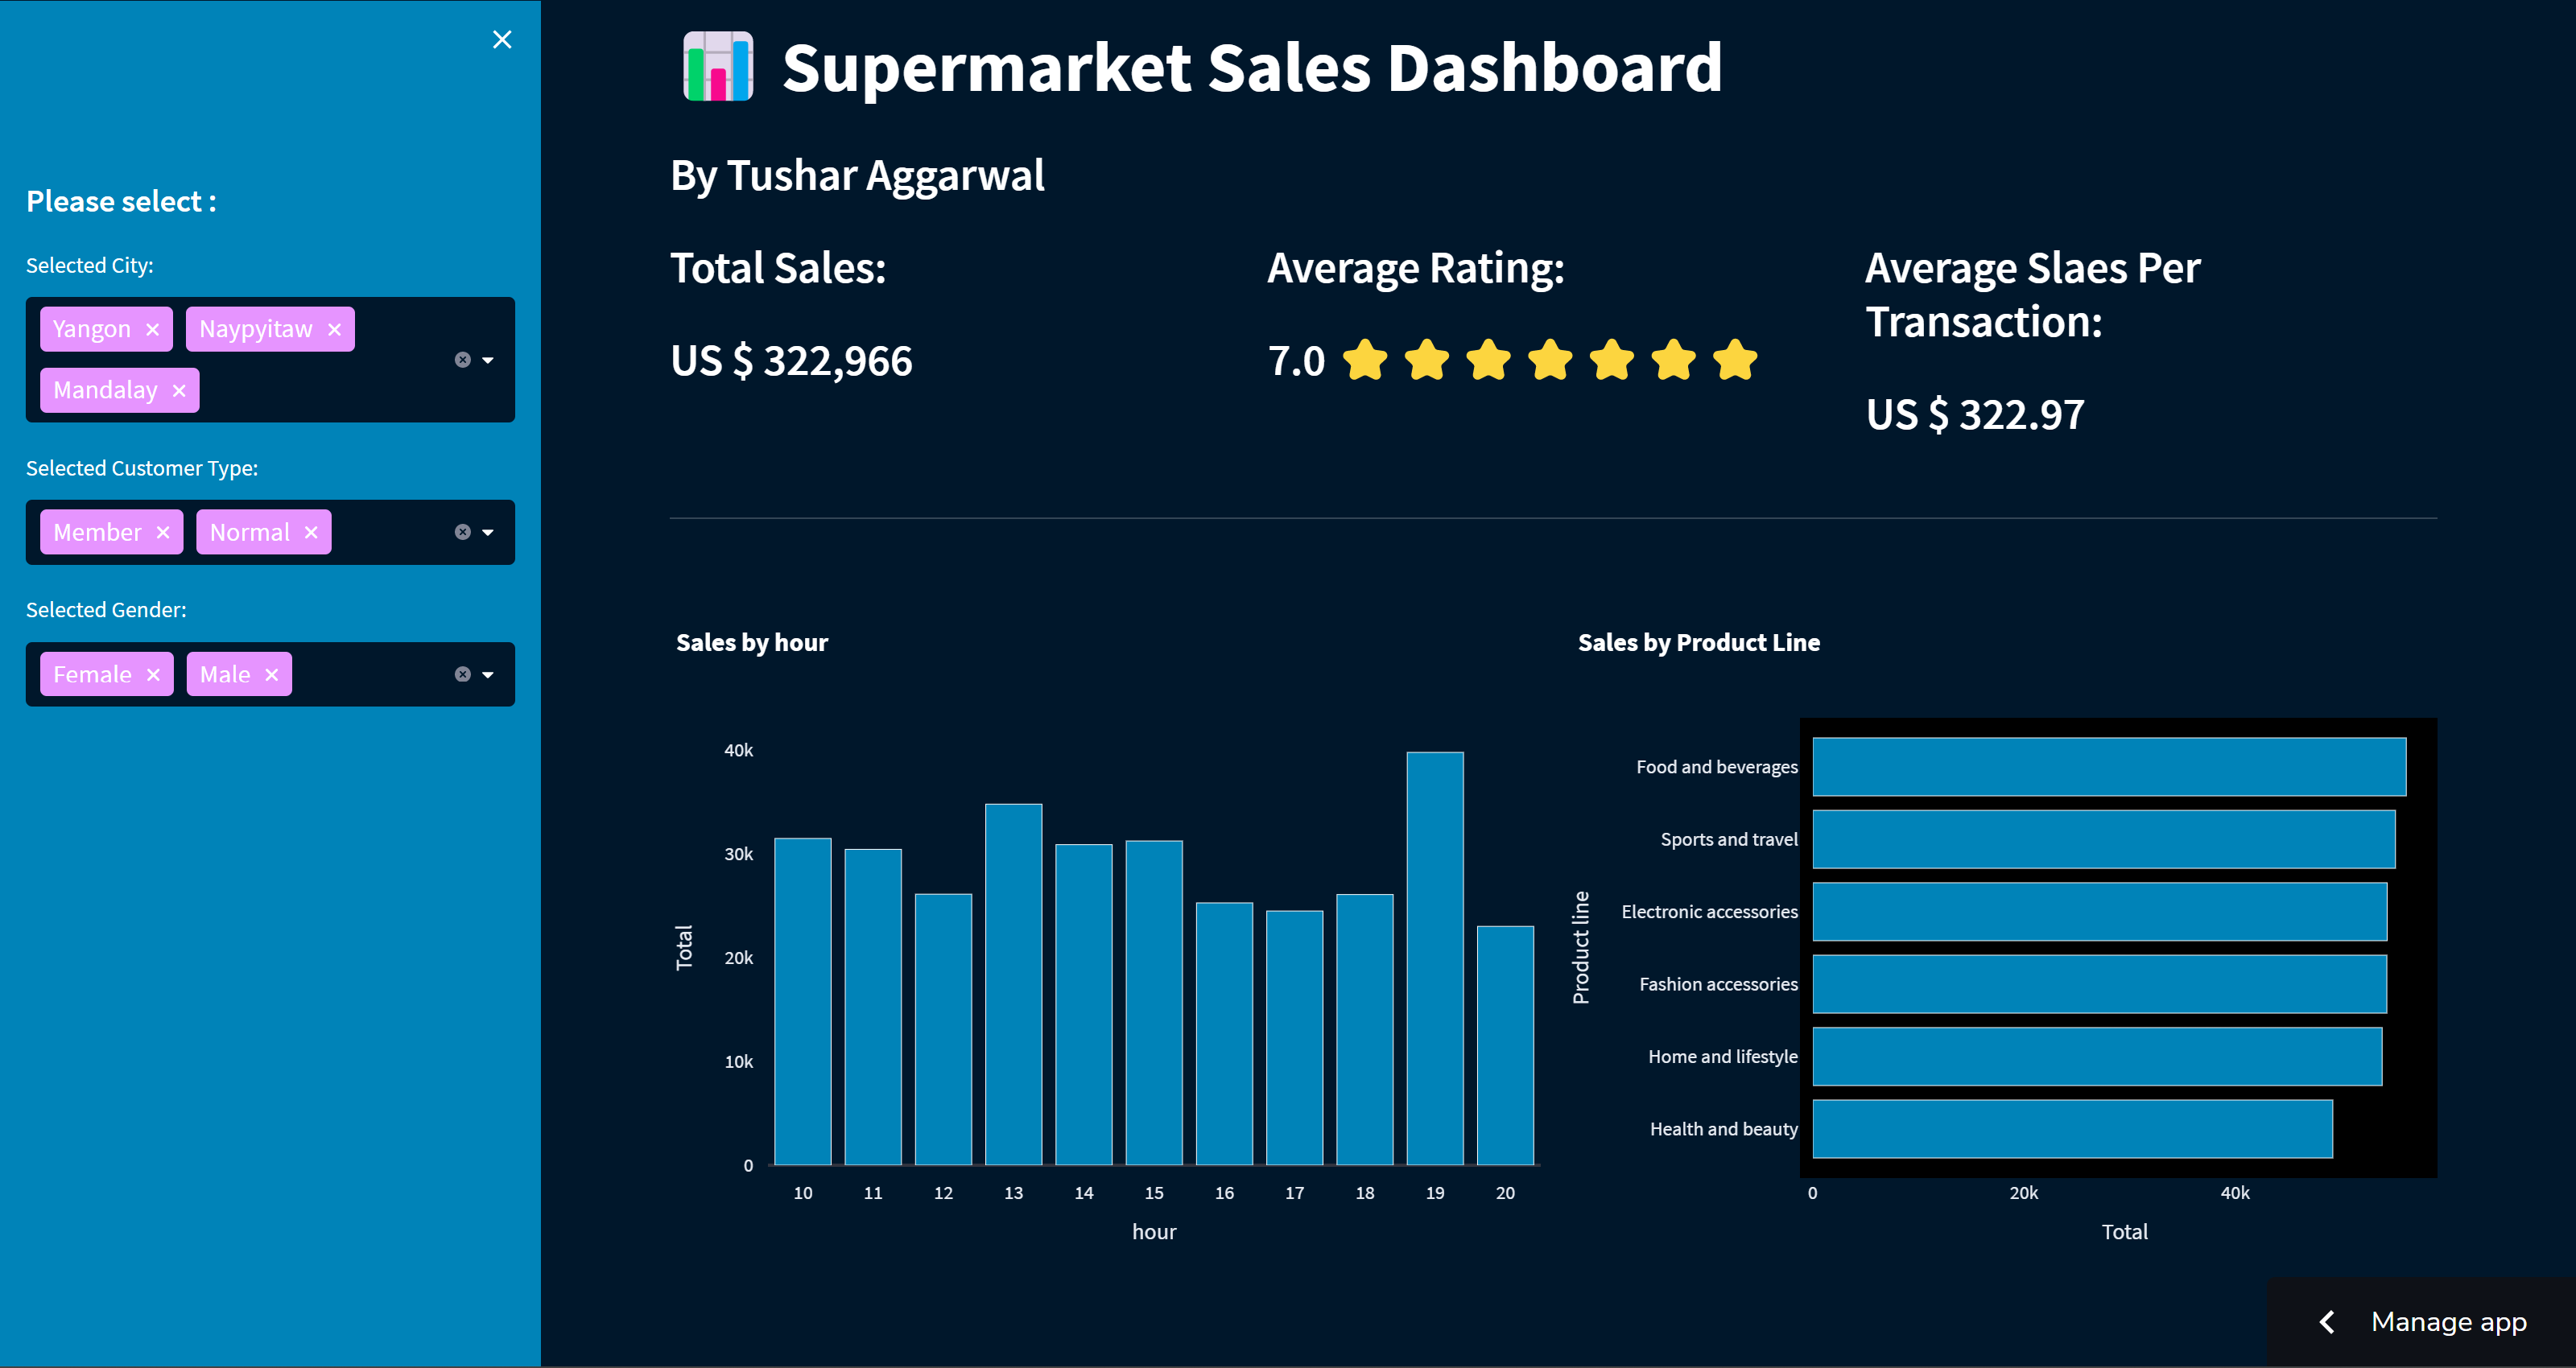
Task: Click the bar chart logo beside the dashboard title
Action: pyautogui.click(x=716, y=68)
